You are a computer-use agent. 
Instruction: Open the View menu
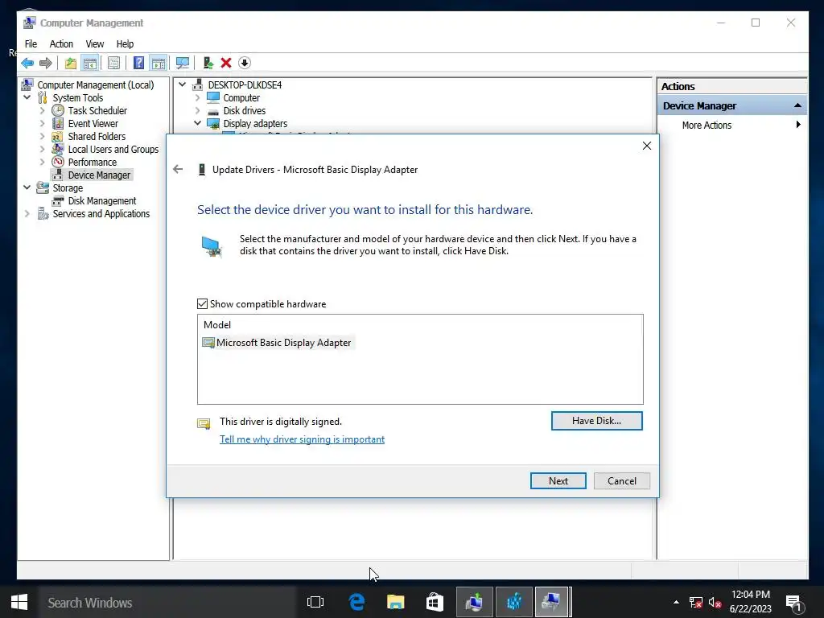(x=95, y=44)
